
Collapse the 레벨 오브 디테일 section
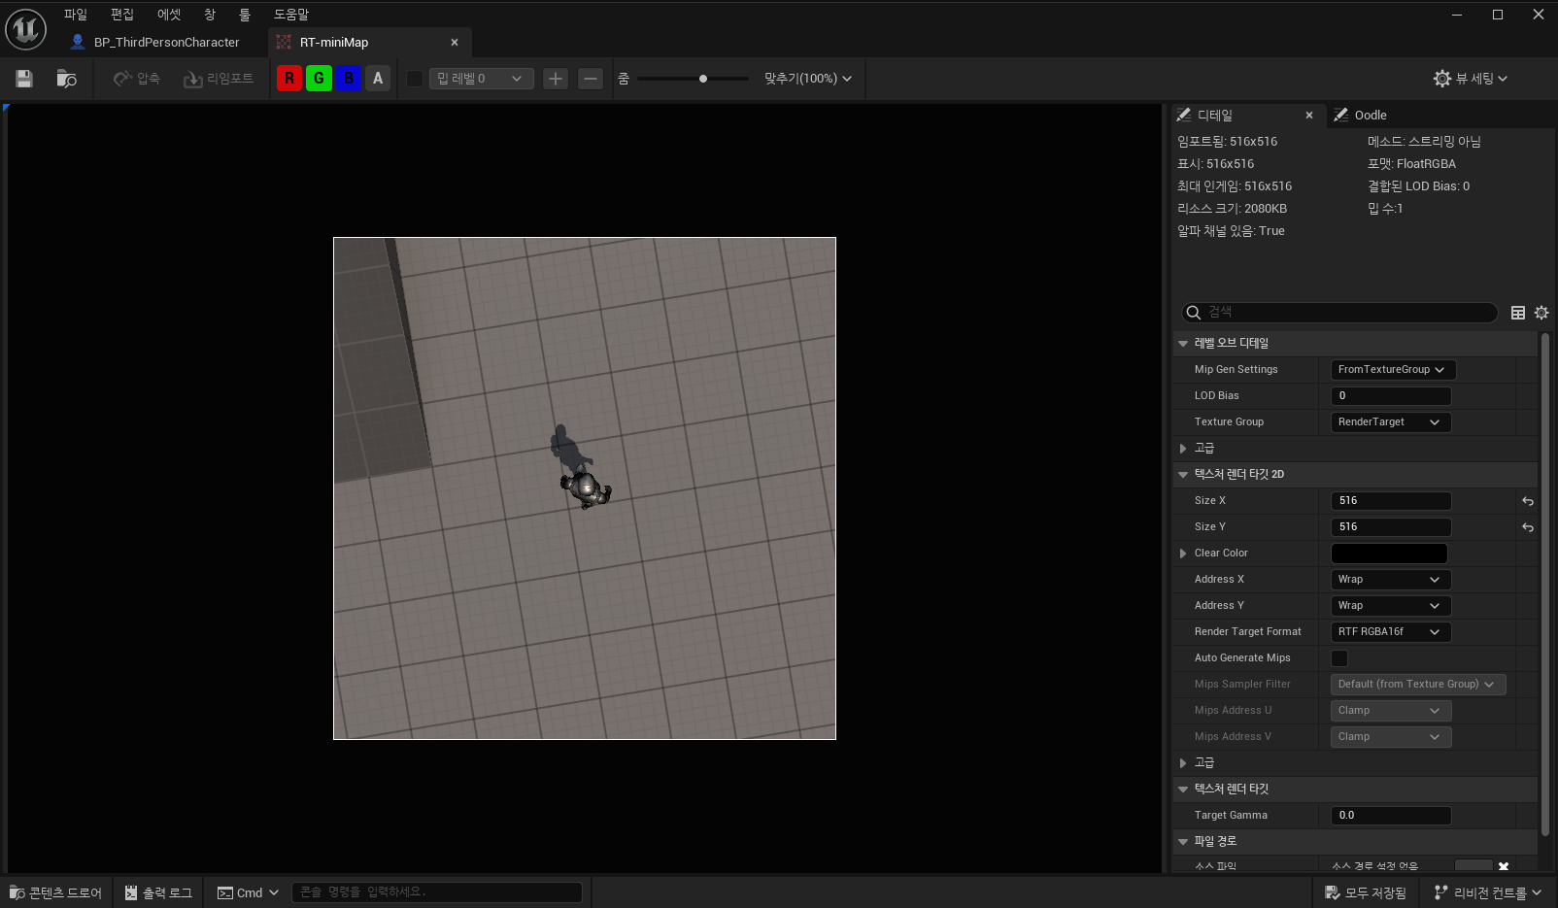tap(1183, 344)
